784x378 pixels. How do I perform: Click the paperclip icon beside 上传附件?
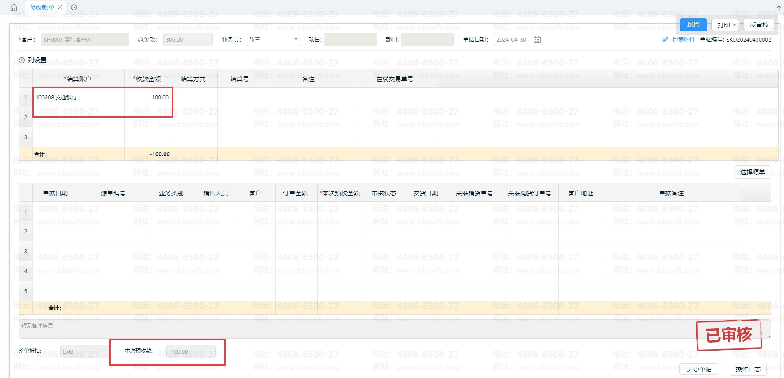pyautogui.click(x=665, y=39)
